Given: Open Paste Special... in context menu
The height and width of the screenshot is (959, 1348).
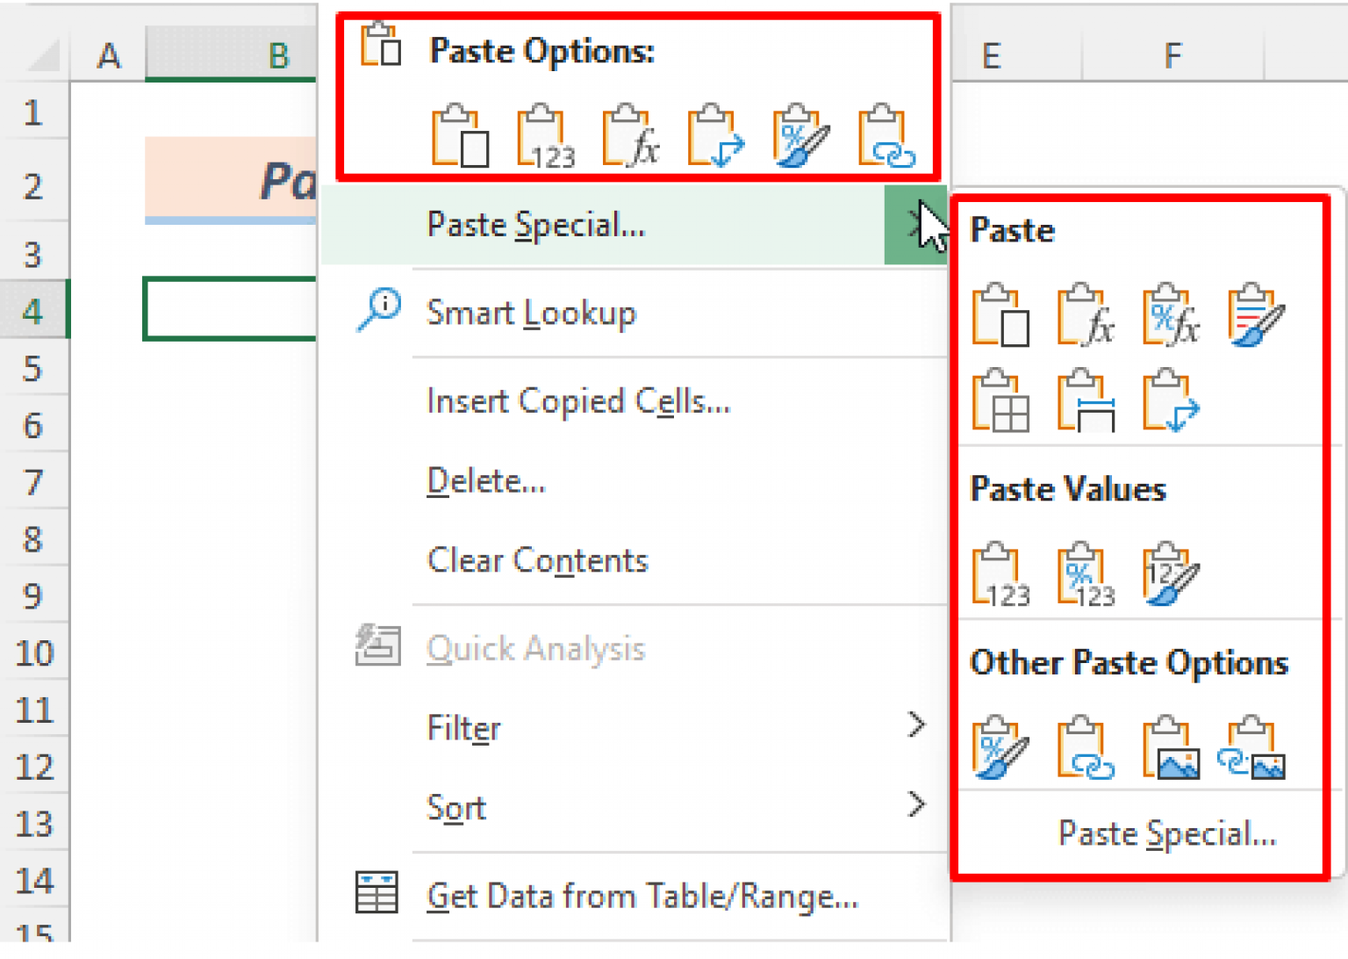Looking at the screenshot, I should [x=635, y=225].
